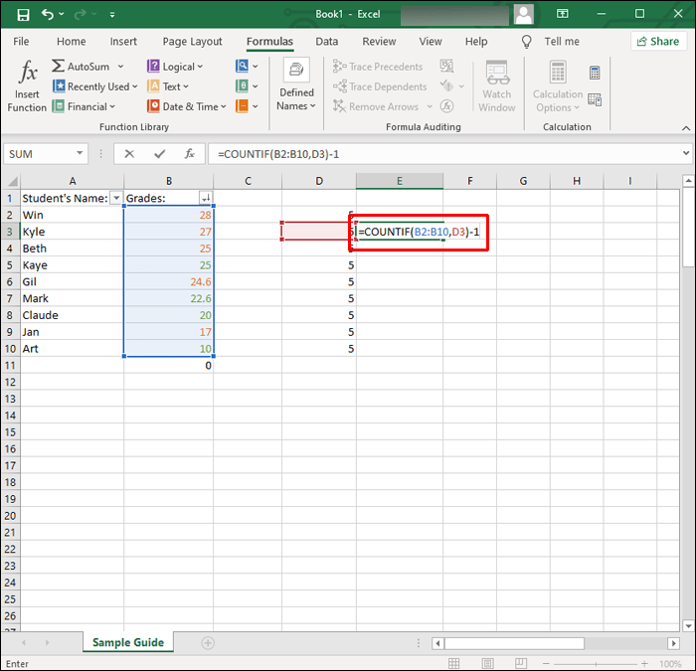
Task: Click the AutoSum button
Action: click(x=81, y=67)
